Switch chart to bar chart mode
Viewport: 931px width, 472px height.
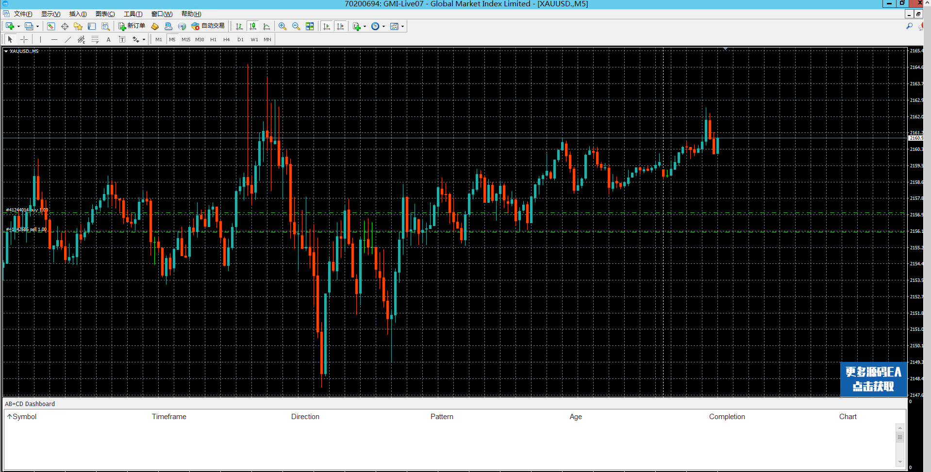[239, 26]
